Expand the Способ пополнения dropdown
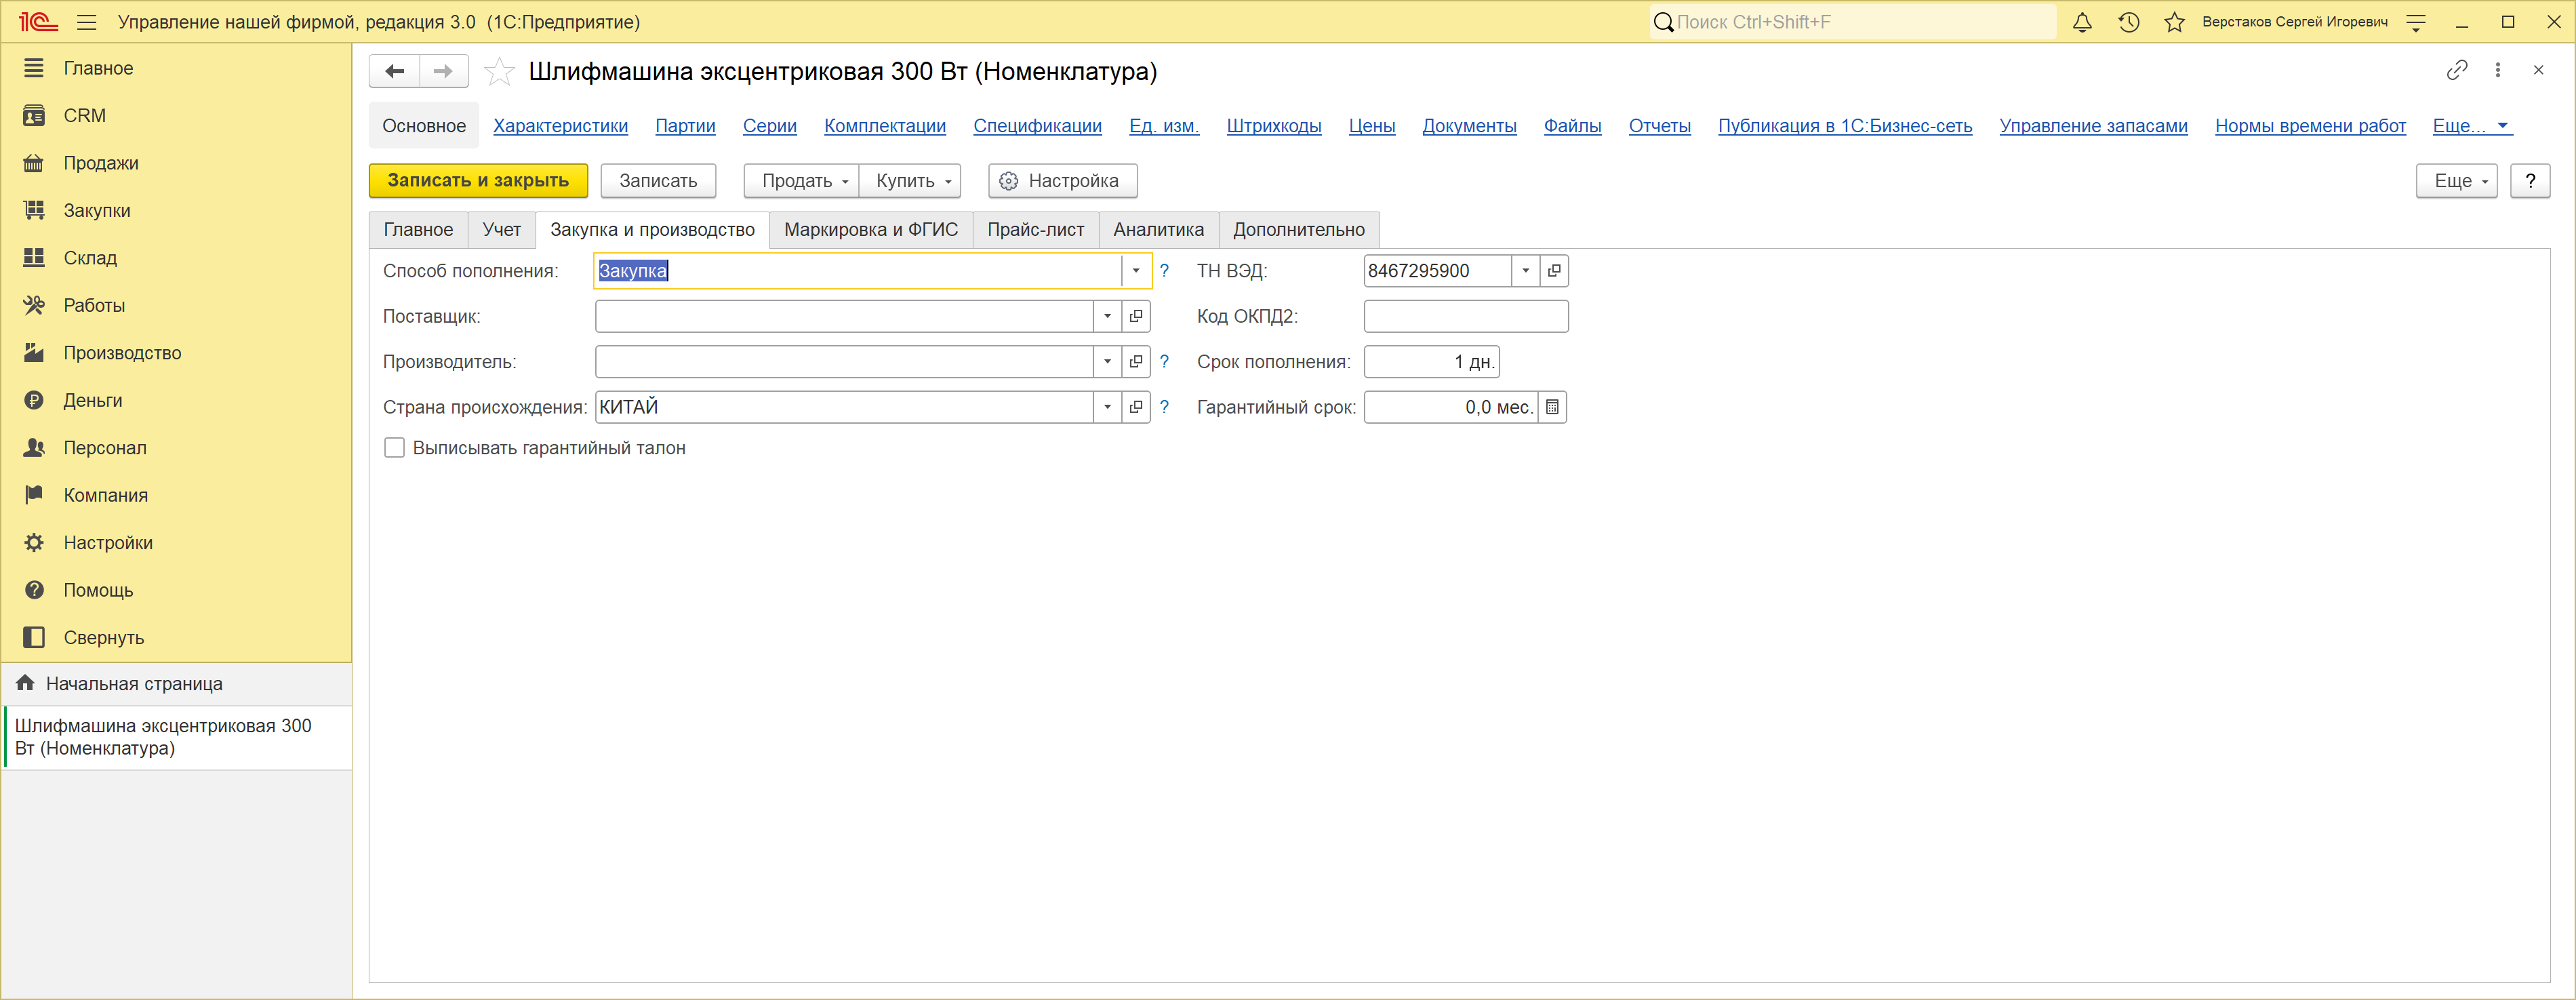This screenshot has height=1000, width=2576. coord(1136,271)
